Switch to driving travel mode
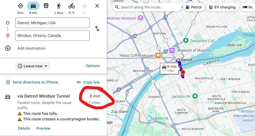 click(33, 6)
